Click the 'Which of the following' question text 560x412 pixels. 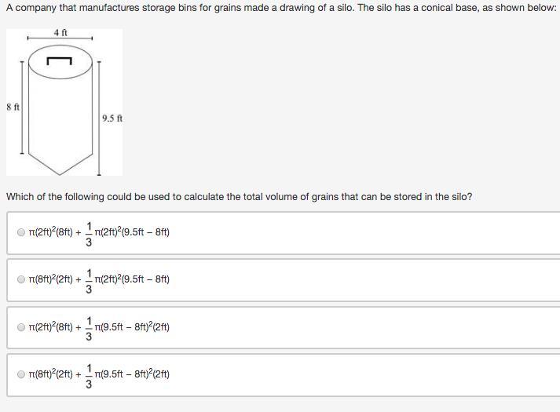click(x=239, y=197)
